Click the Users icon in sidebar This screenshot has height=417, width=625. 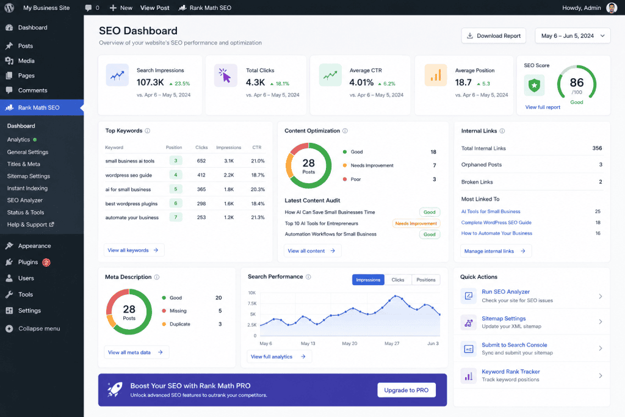click(x=9, y=278)
